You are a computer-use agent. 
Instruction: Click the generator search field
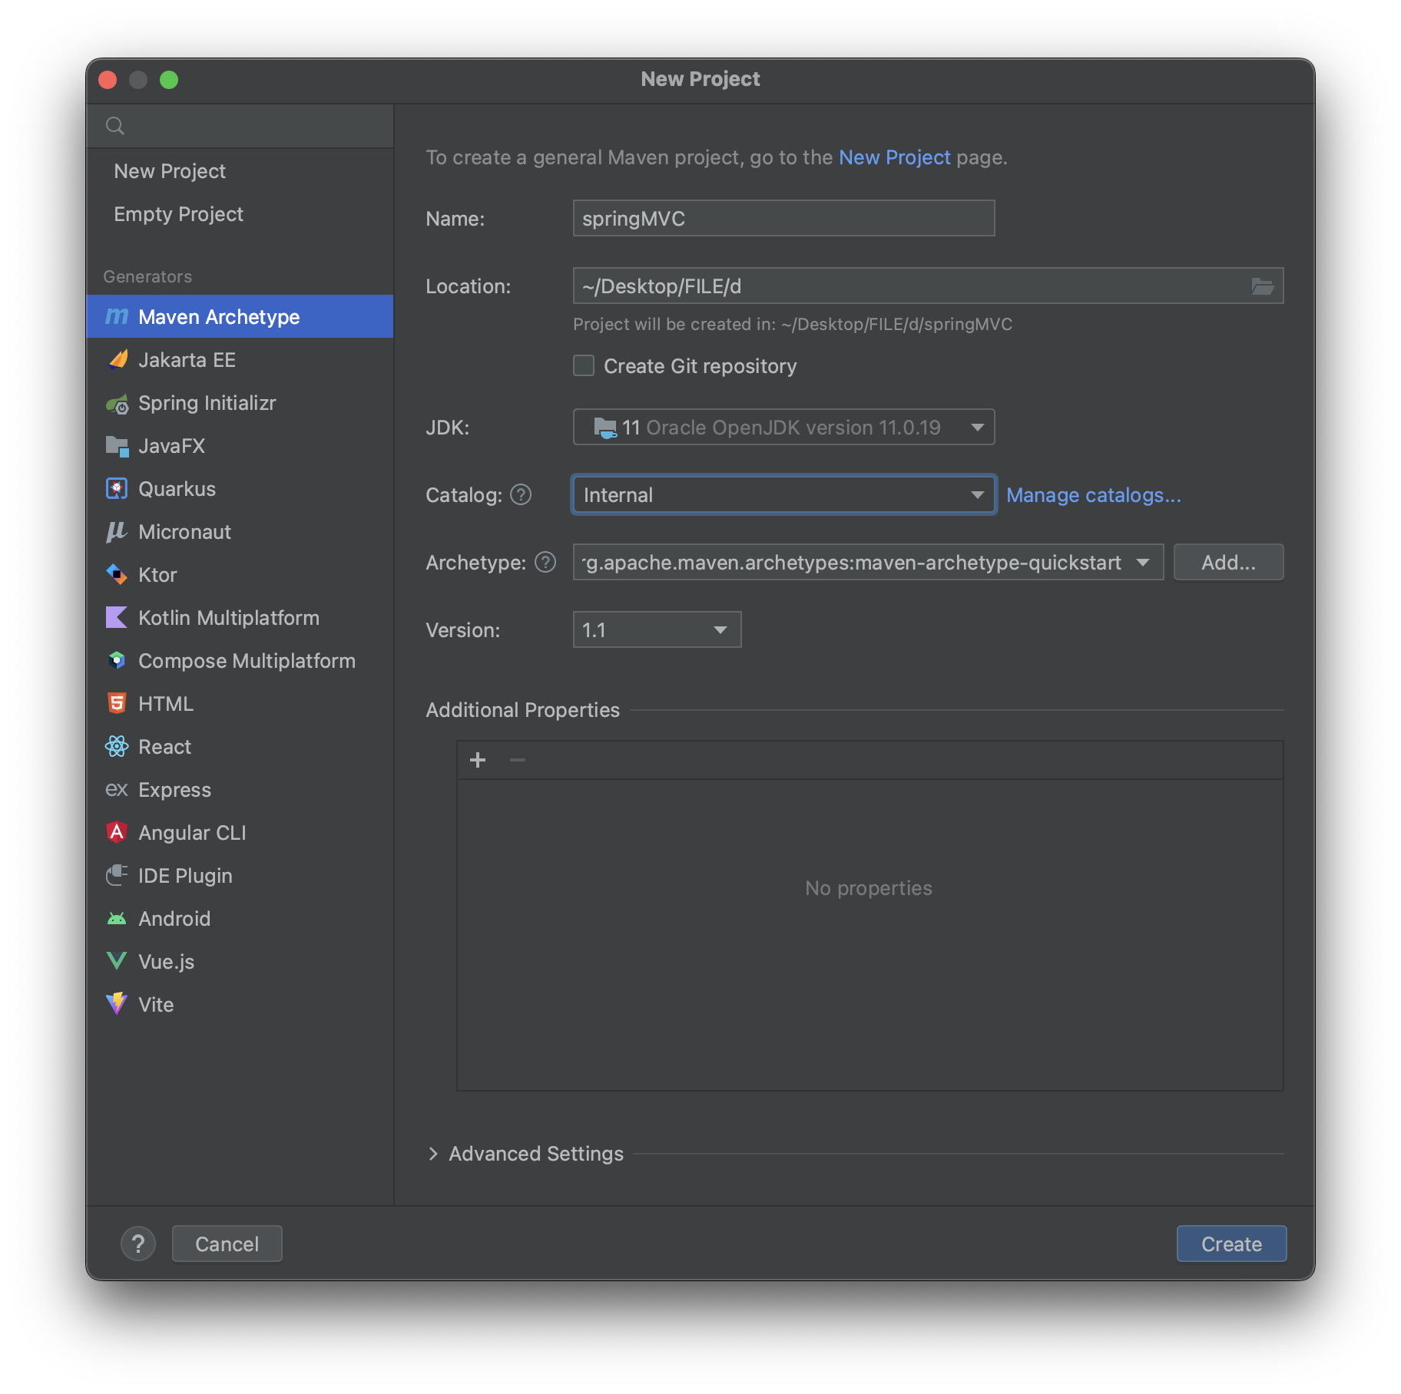pos(240,126)
